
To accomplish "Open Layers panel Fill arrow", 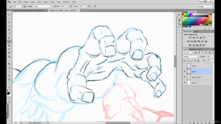I will 212,61.
